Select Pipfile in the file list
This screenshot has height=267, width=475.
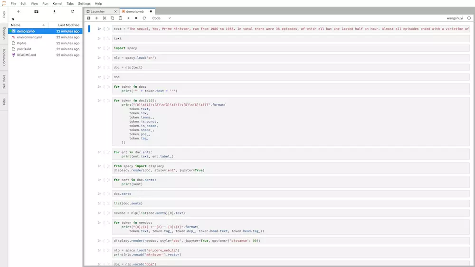coord(46,43)
